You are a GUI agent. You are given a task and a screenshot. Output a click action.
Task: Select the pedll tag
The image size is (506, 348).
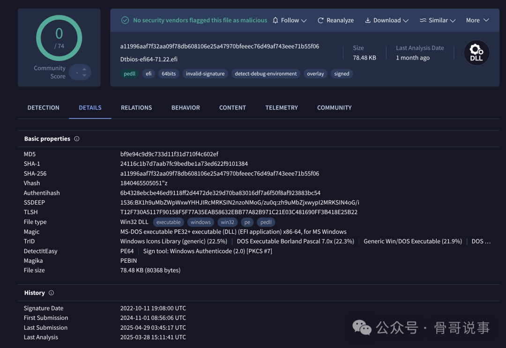pyautogui.click(x=130, y=74)
